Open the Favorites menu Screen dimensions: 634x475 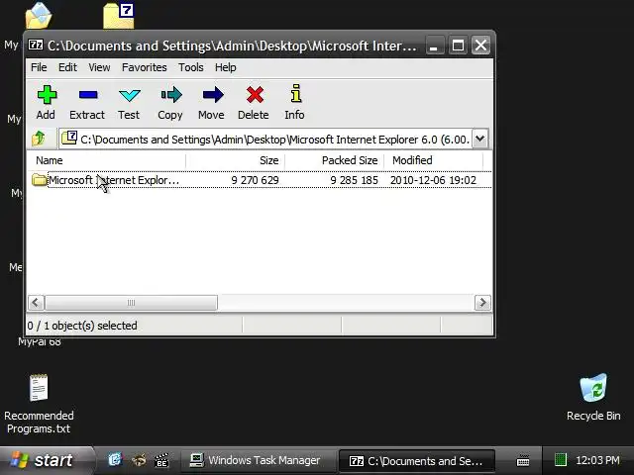click(144, 67)
